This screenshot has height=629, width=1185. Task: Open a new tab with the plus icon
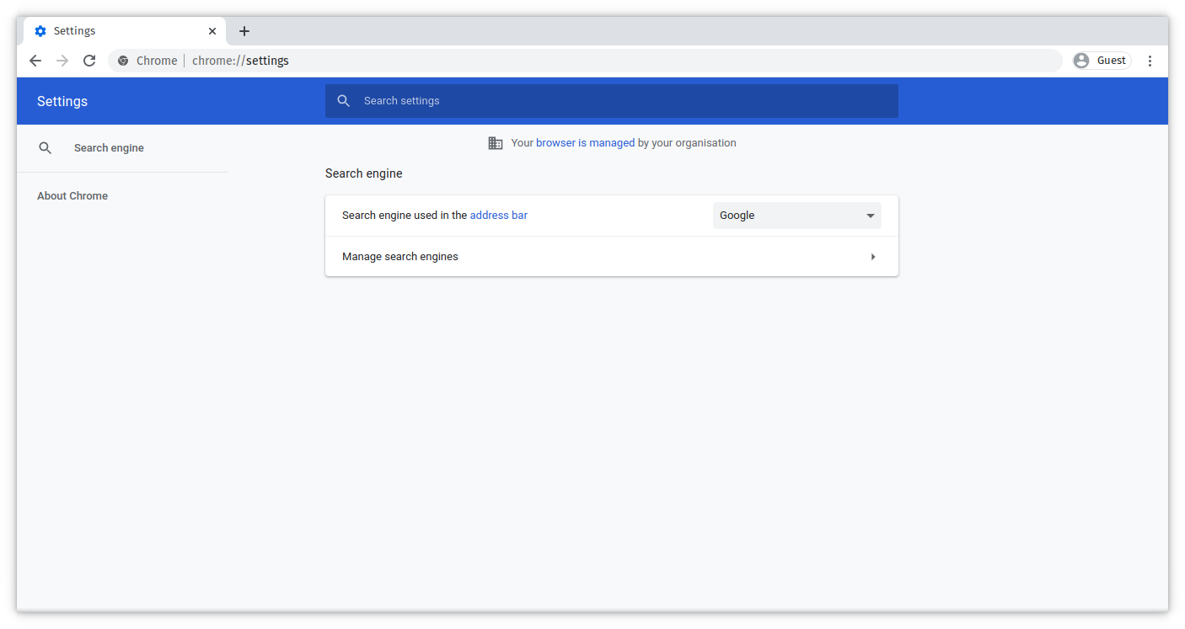244,31
